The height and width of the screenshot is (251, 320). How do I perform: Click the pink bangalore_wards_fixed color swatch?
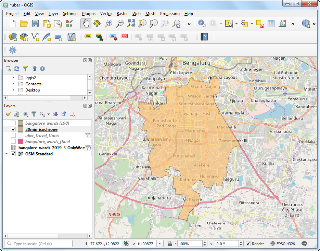(x=21, y=142)
